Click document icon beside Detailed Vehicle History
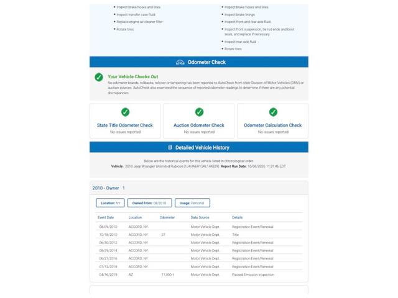This screenshot has height=298, width=398. (170, 147)
